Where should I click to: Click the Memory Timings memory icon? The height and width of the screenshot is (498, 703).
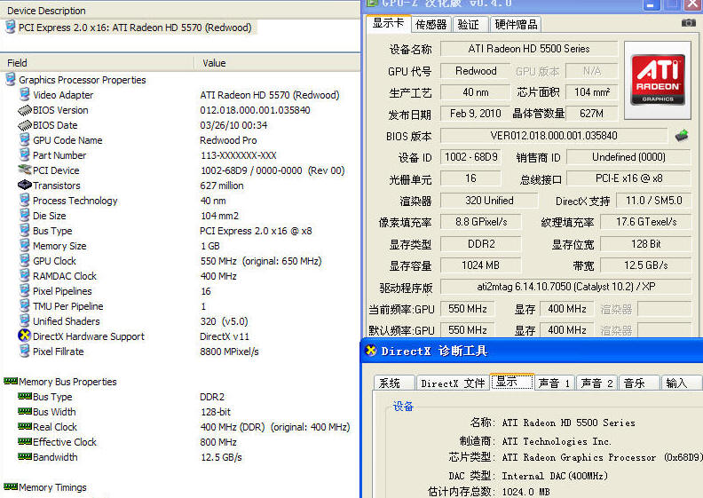pyautogui.click(x=11, y=486)
